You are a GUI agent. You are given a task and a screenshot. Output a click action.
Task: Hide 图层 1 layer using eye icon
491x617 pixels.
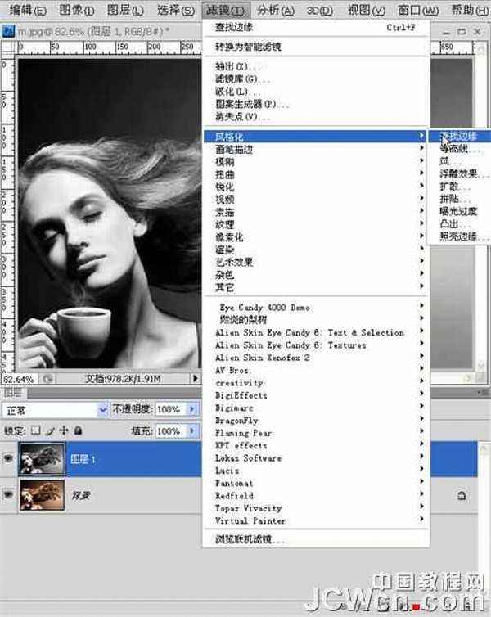[9, 460]
